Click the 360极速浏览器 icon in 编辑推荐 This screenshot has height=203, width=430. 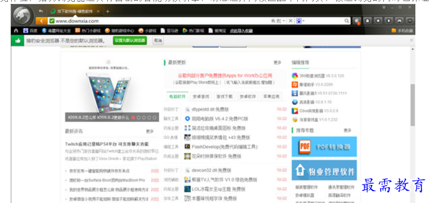pyautogui.click(x=295, y=75)
